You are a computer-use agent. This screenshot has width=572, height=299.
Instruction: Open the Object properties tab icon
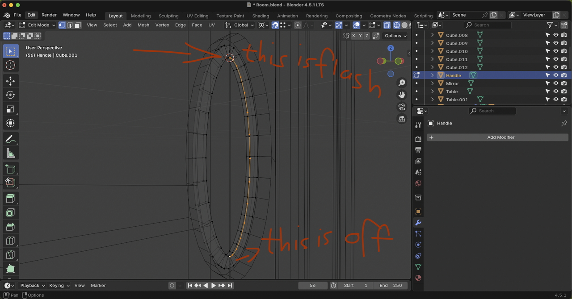(x=418, y=211)
